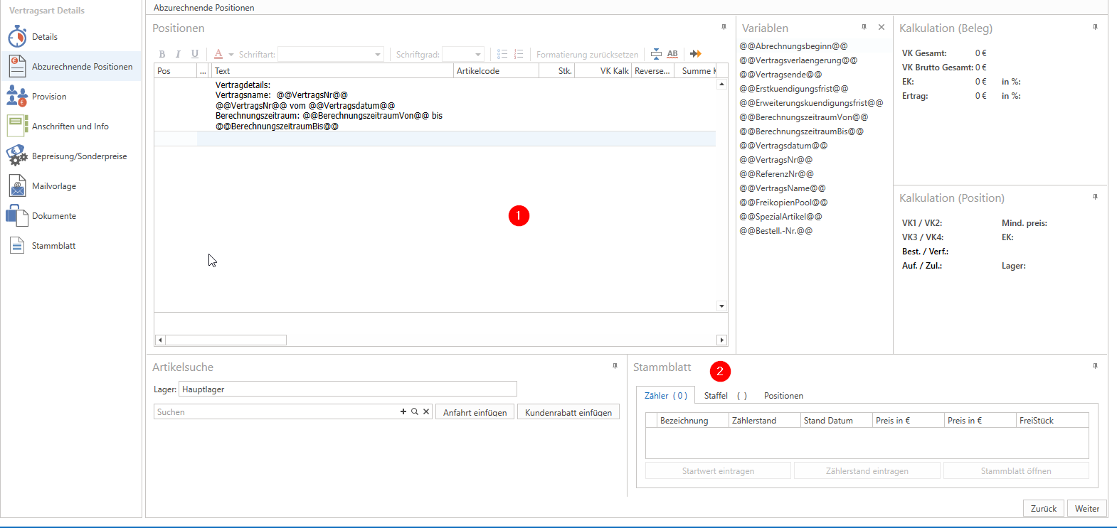This screenshot has height=528, width=1117.
Task: Click Anfahrt einfügen button
Action: 475,412
